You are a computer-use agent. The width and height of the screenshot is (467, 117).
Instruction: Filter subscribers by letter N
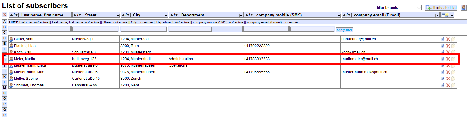click(4, 93)
